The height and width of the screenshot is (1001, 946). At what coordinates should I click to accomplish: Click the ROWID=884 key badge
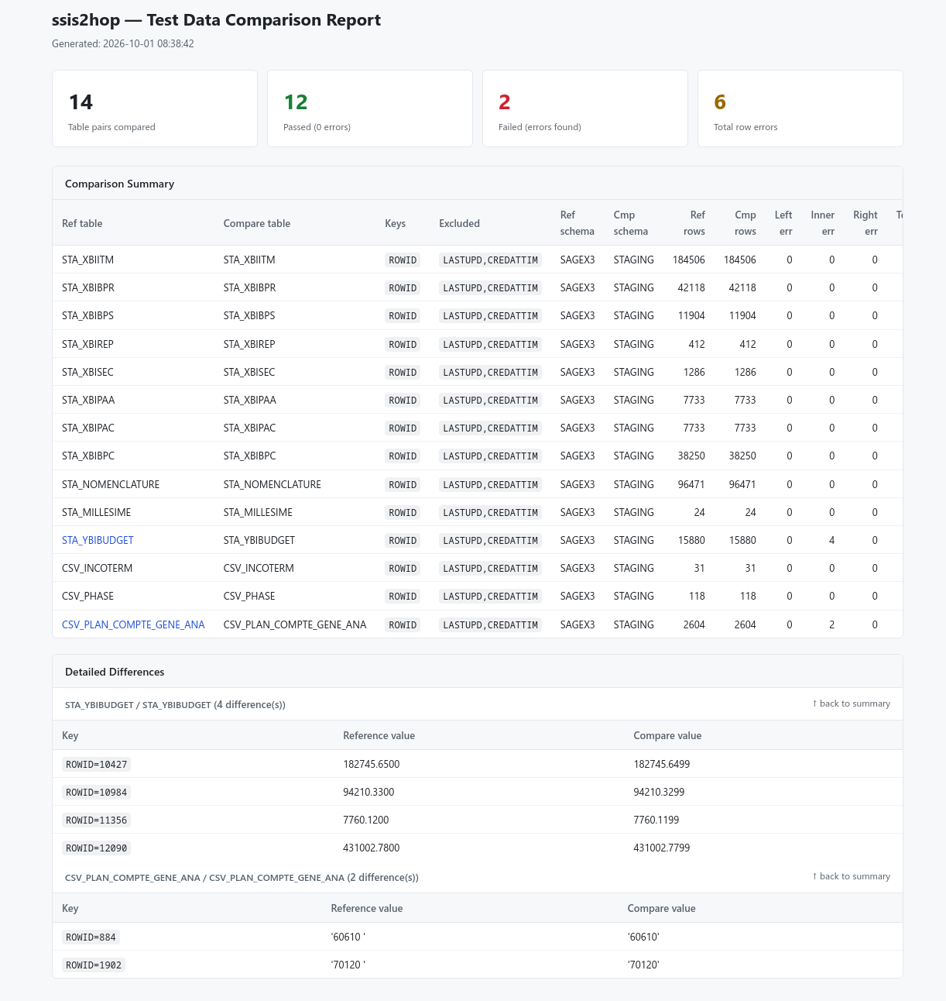point(91,937)
